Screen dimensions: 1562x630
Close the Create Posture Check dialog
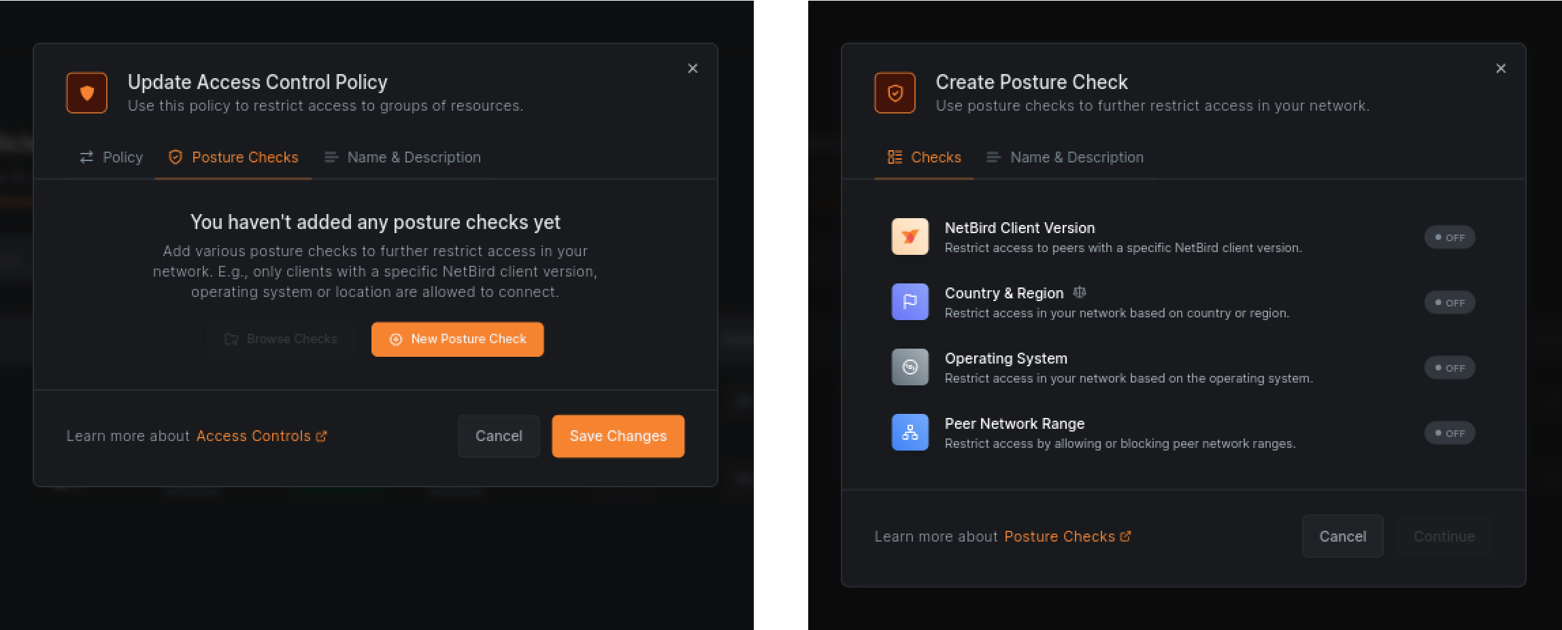click(1501, 69)
